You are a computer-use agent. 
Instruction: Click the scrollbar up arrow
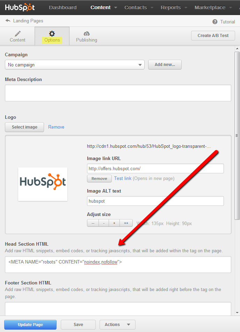[x=237, y=49]
